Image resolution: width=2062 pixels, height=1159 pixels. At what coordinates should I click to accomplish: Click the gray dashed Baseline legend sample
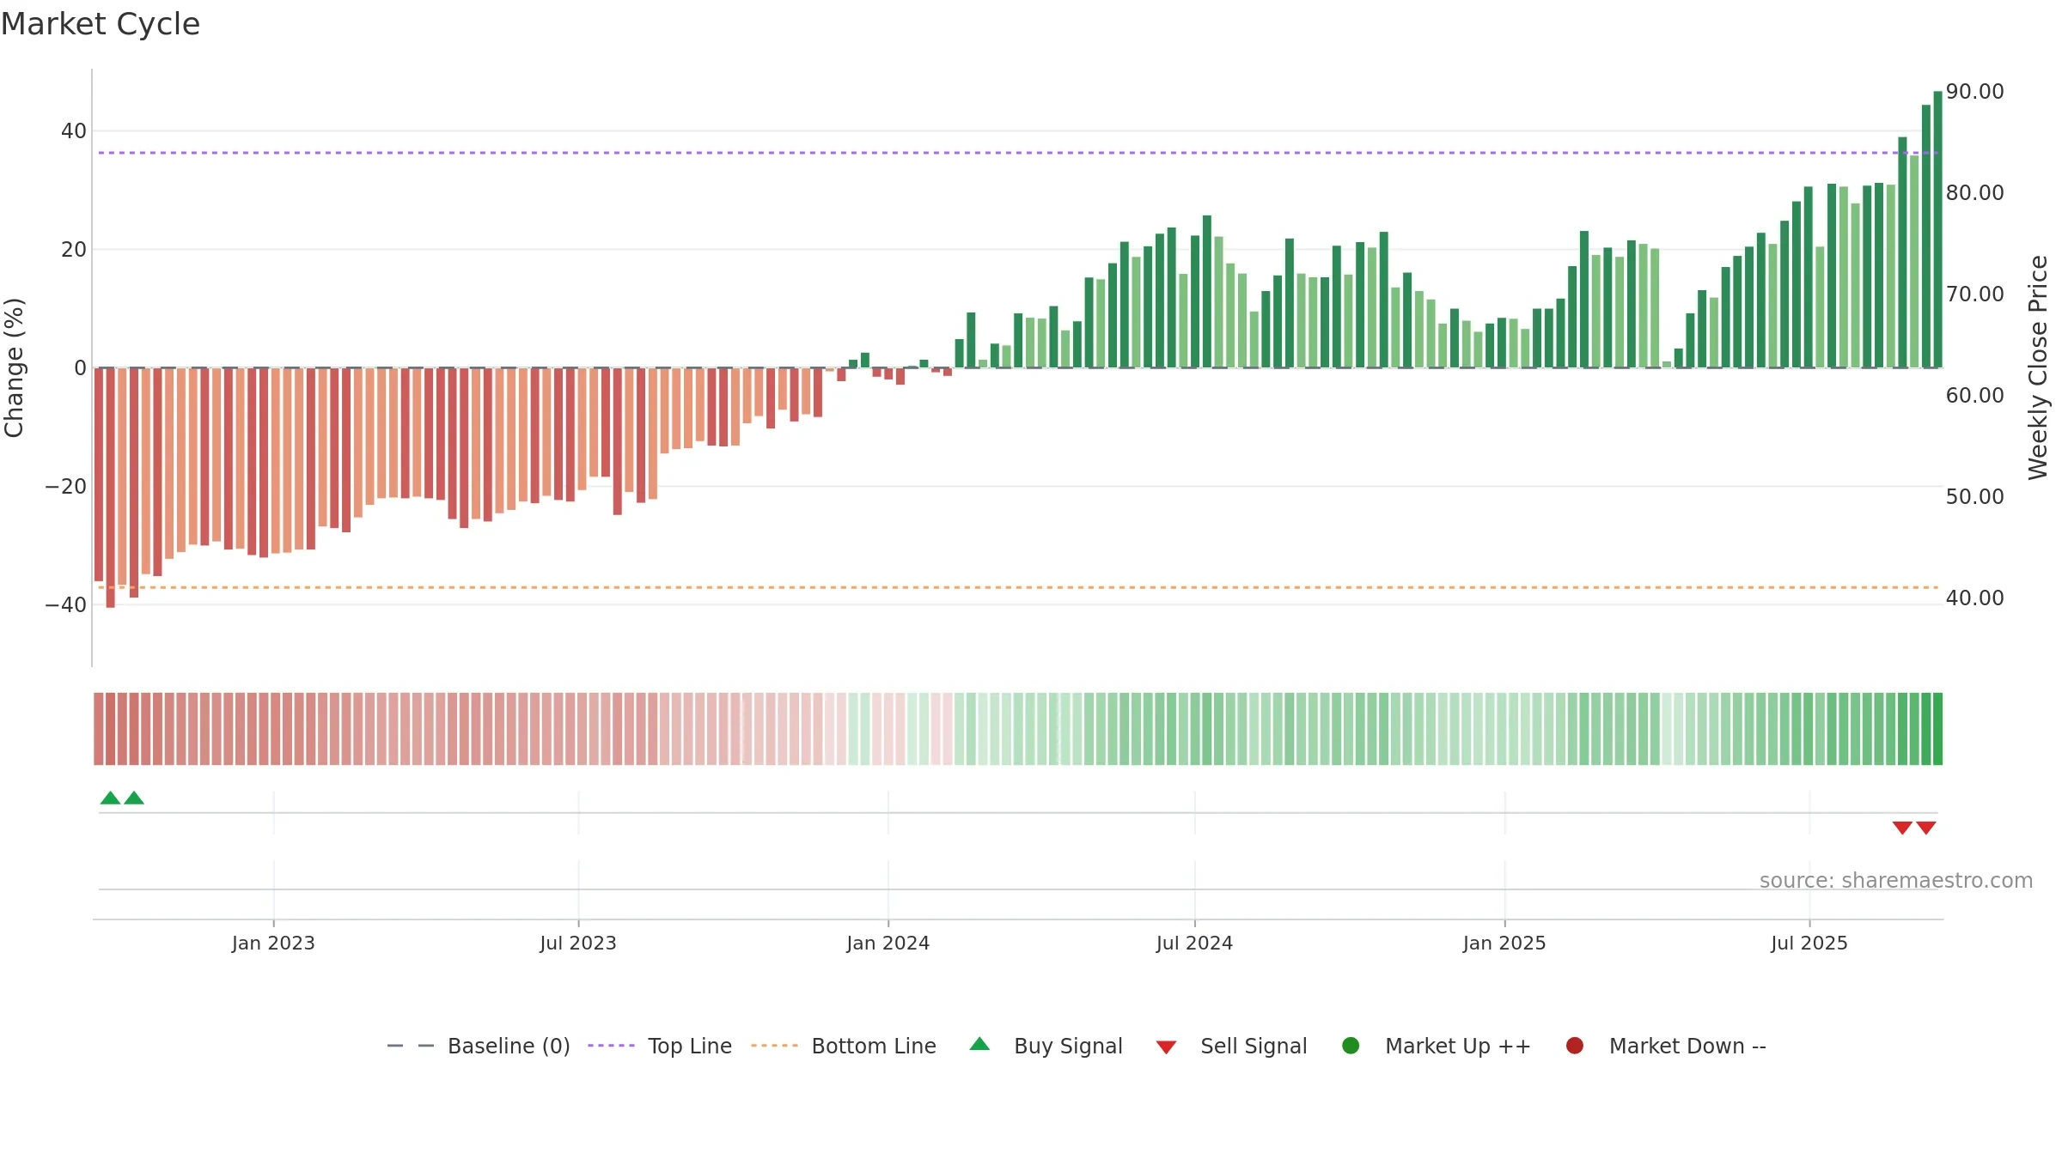click(411, 1046)
